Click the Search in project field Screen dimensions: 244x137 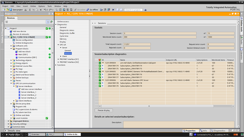(x=133, y=10)
